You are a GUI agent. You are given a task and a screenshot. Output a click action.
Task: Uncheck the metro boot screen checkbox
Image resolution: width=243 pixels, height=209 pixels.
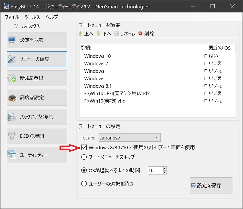point(84,147)
